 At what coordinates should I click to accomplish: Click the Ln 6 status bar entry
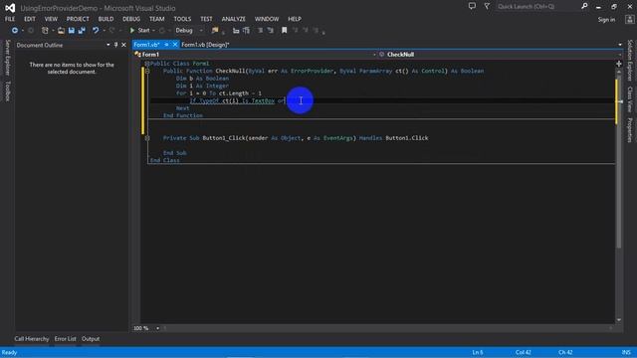point(478,352)
